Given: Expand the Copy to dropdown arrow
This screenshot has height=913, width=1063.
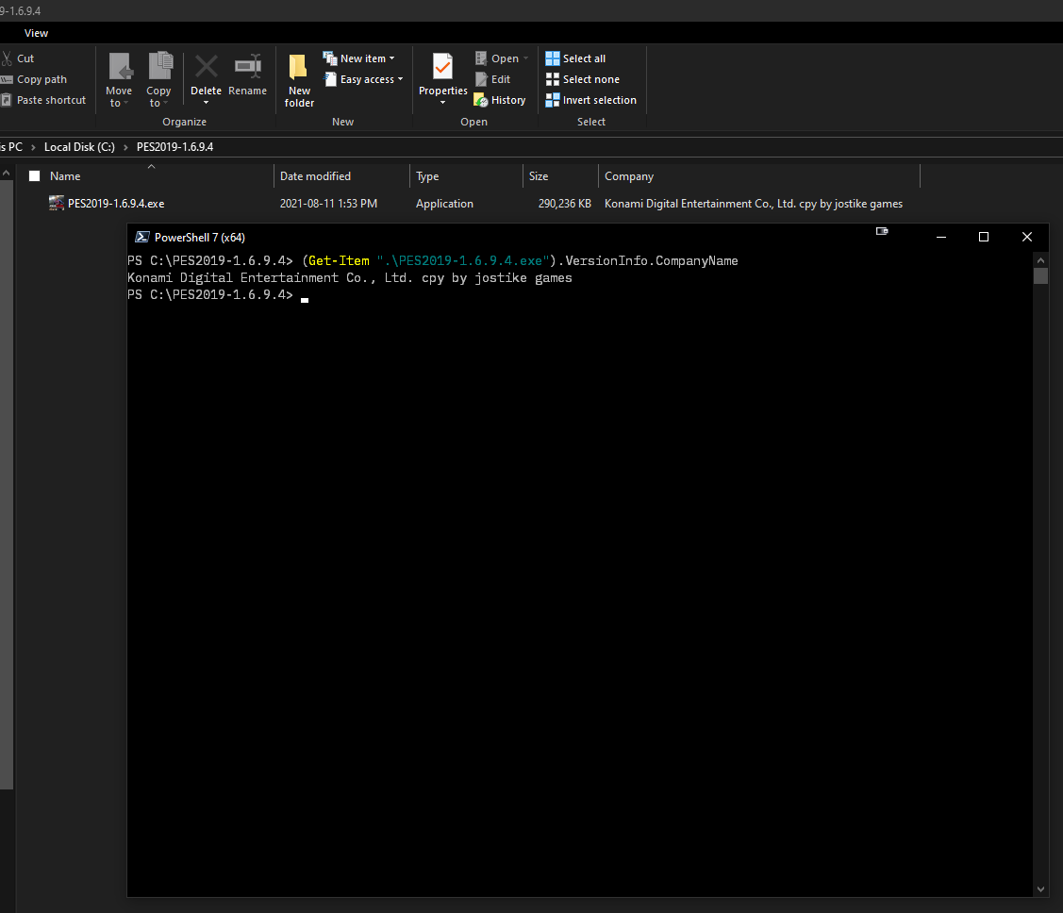Looking at the screenshot, I should (165, 104).
